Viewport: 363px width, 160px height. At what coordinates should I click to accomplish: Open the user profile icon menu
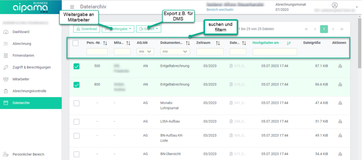tap(335, 5)
